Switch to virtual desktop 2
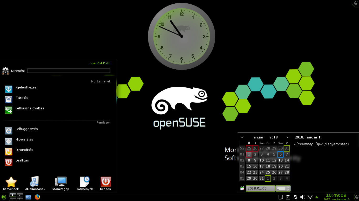Image resolution: width=359 pixels, height=201 pixels. coord(20,195)
